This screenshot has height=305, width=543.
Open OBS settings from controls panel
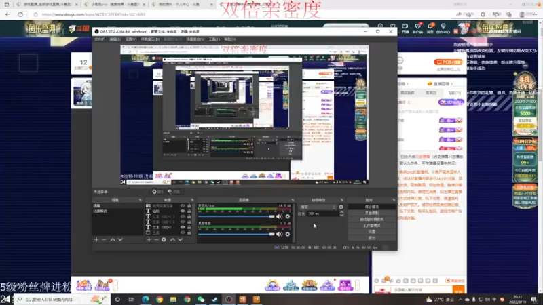[x=371, y=232]
